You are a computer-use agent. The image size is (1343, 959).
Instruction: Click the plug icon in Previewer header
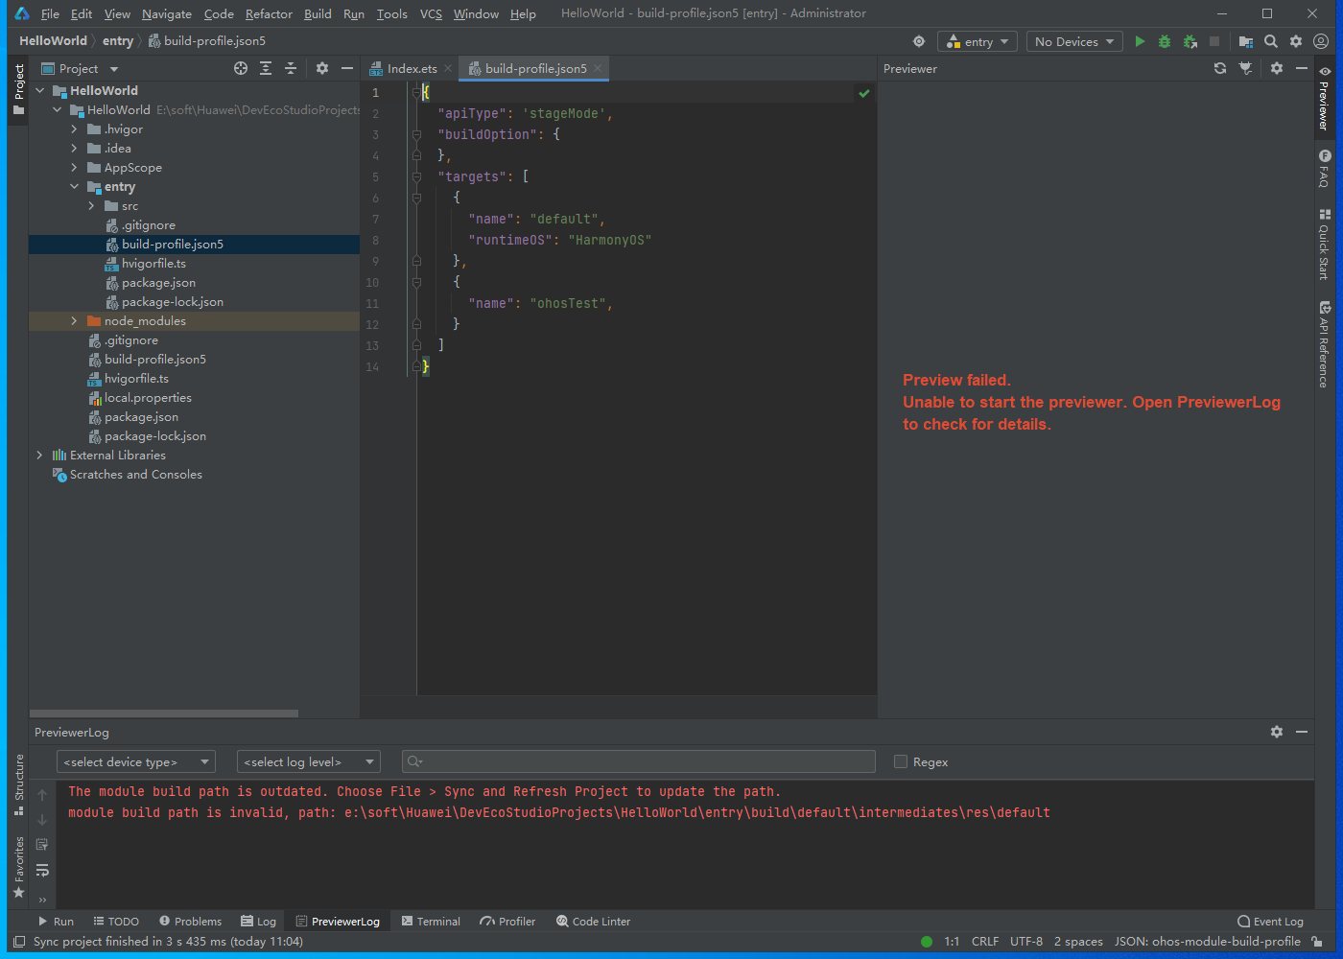pyautogui.click(x=1245, y=68)
